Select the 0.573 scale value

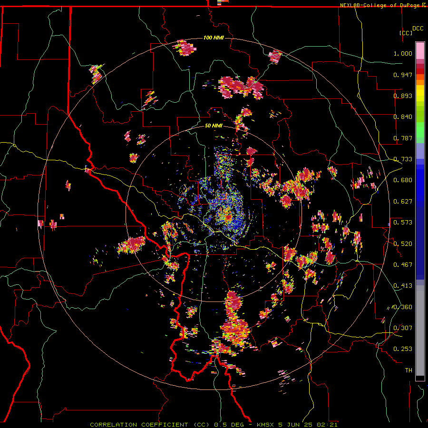pos(403,223)
